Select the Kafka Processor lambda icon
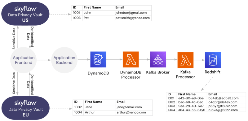Screen dimensions: 248x121 (x=185, y=60)
